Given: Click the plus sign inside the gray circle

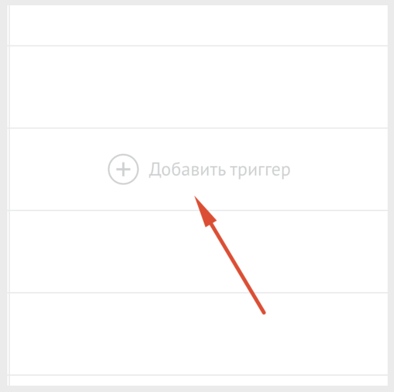Looking at the screenshot, I should coord(123,169).
